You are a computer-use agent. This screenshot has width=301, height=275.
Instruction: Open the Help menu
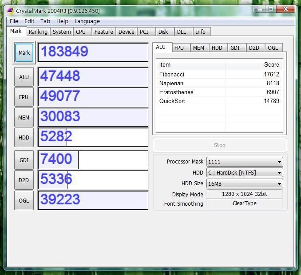62,21
